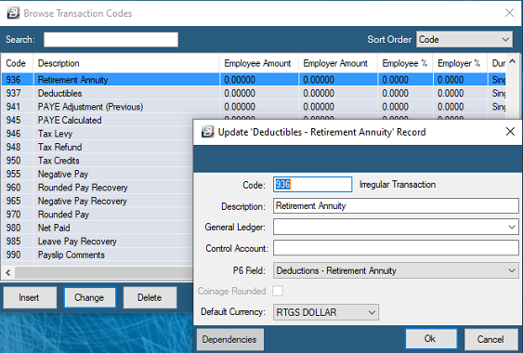
Task: Click the Delete button
Action: 150,297
